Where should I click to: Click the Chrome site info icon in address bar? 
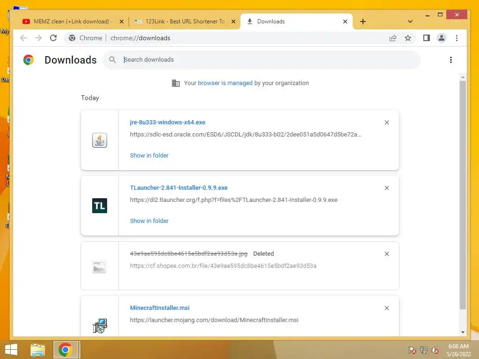[72, 38]
